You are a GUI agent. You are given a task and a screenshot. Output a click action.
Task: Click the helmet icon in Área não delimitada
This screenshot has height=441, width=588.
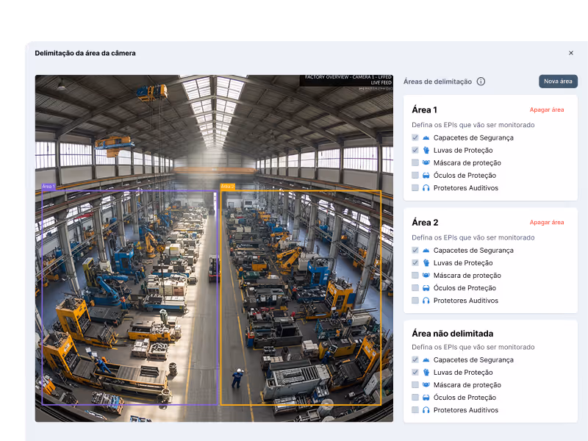(426, 359)
